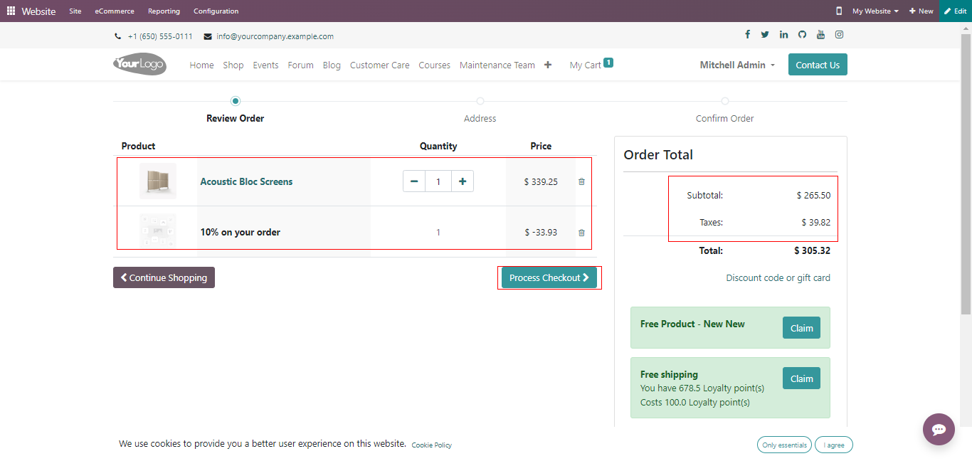The height and width of the screenshot is (461, 972).
Task: Select the Address step circle
Action: point(480,101)
